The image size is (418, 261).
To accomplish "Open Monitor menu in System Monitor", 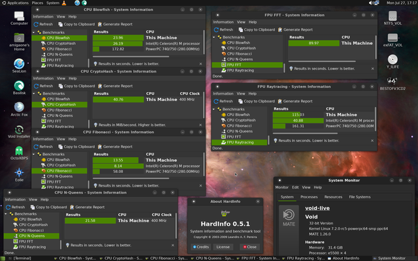I will 281,187.
